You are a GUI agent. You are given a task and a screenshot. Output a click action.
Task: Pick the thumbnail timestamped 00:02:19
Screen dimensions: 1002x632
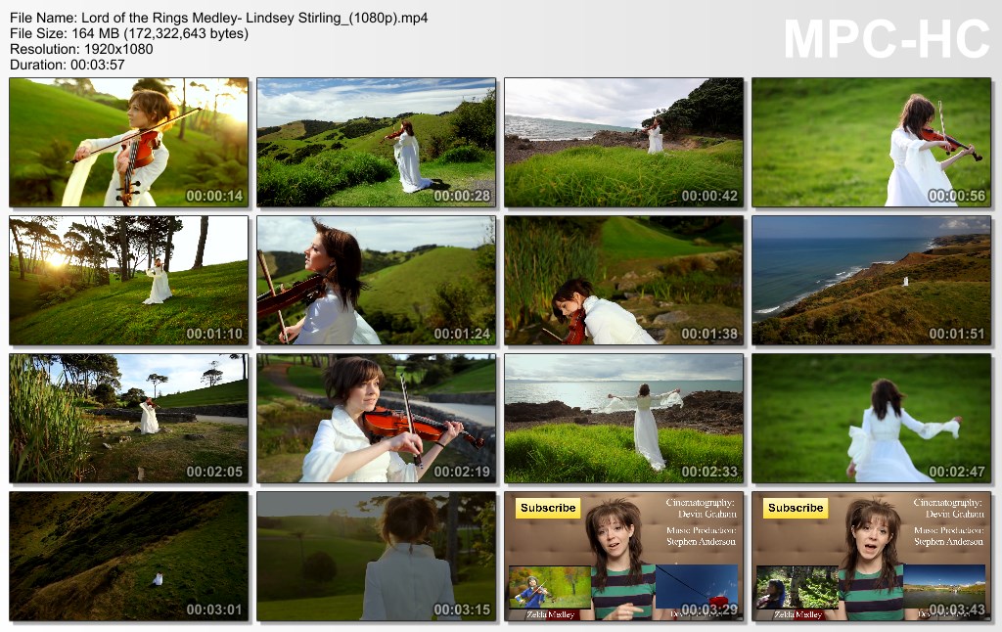(x=377, y=419)
